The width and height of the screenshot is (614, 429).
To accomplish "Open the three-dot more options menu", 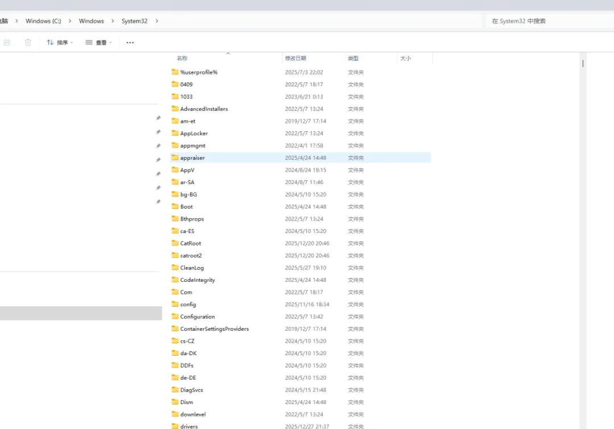I will point(130,42).
